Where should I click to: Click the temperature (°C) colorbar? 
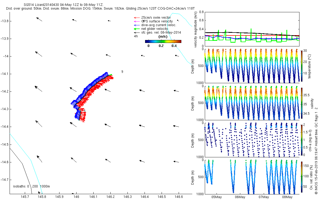point(302,65)
